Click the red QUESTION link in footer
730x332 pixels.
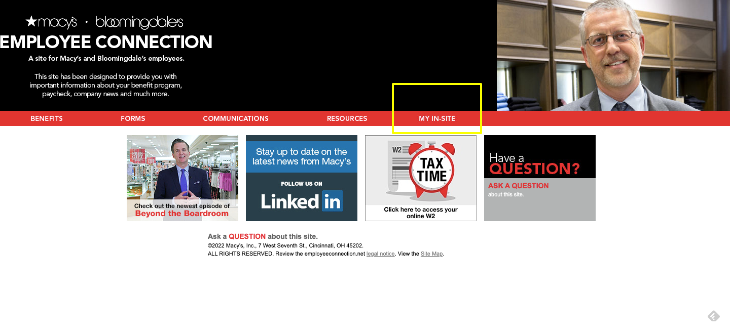(247, 236)
